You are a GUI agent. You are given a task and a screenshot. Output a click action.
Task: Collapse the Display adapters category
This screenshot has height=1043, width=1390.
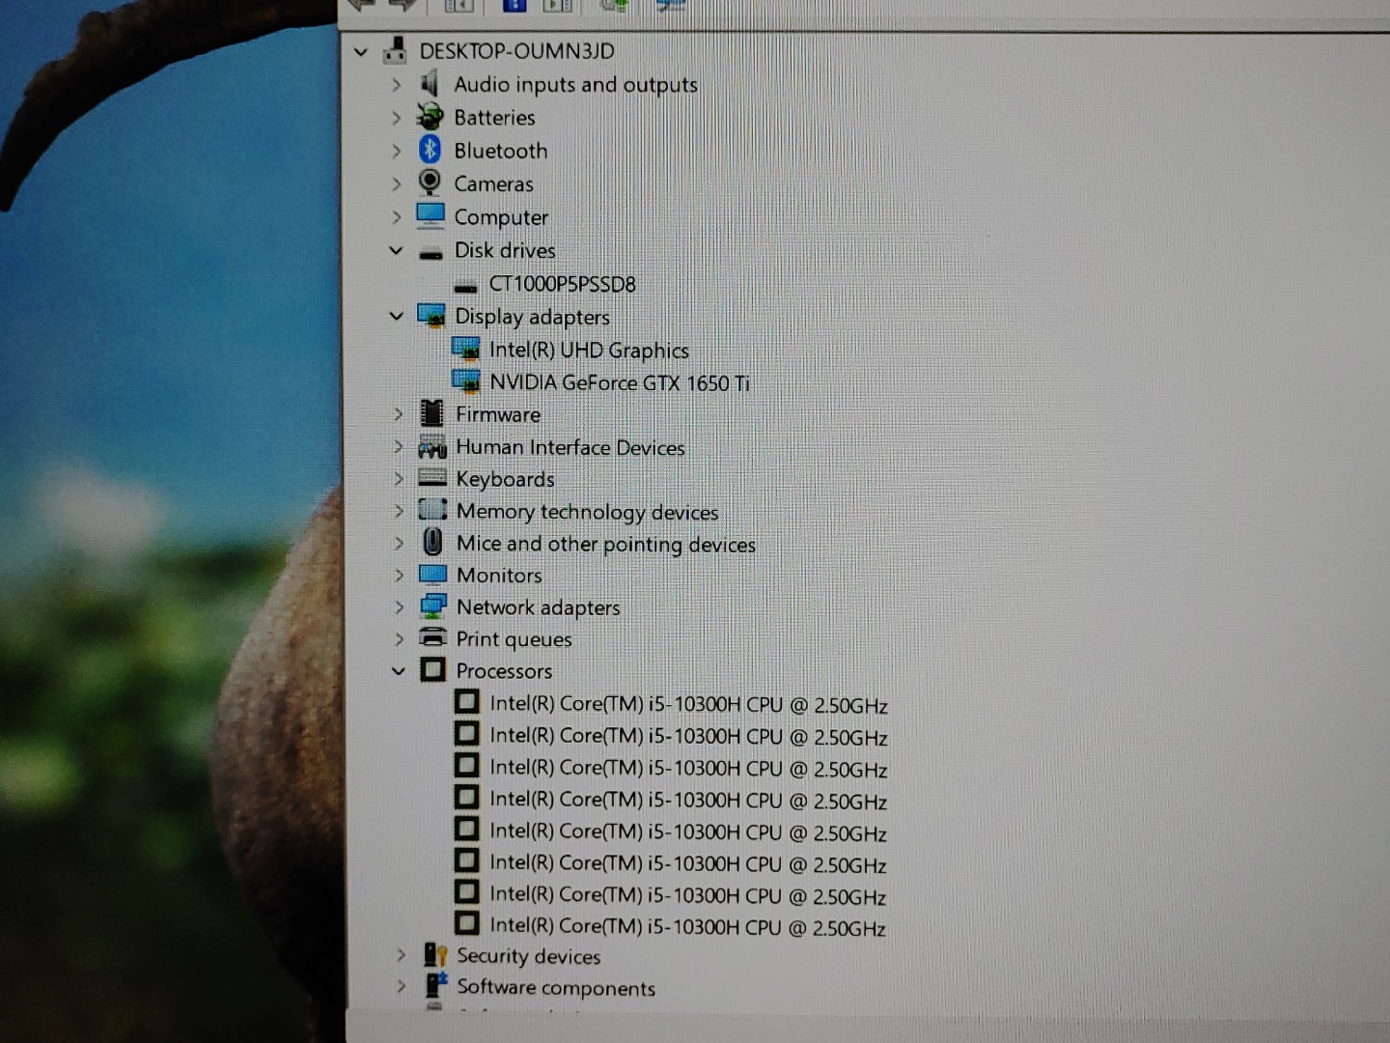point(396,316)
